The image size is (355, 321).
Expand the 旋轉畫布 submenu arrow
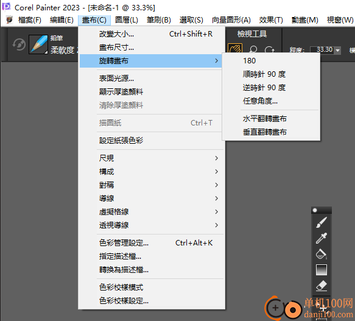pos(216,61)
